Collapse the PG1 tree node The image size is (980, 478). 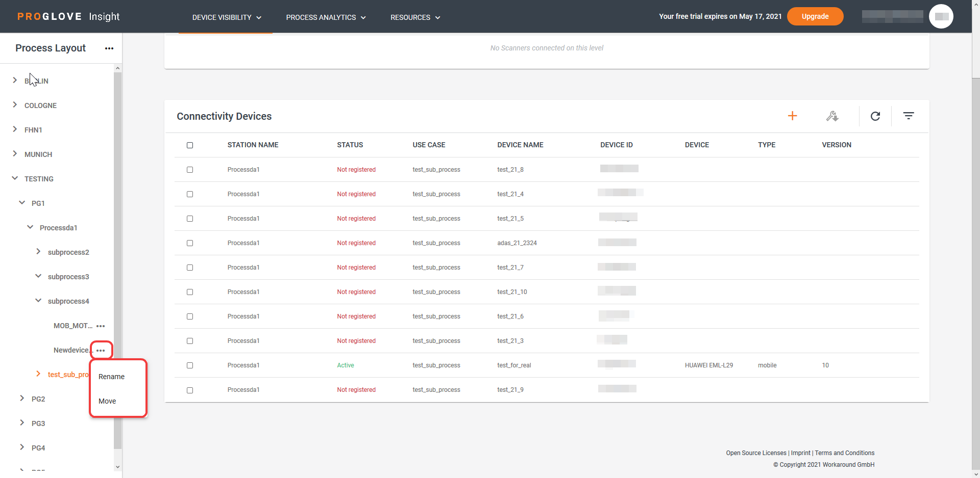[x=22, y=202]
